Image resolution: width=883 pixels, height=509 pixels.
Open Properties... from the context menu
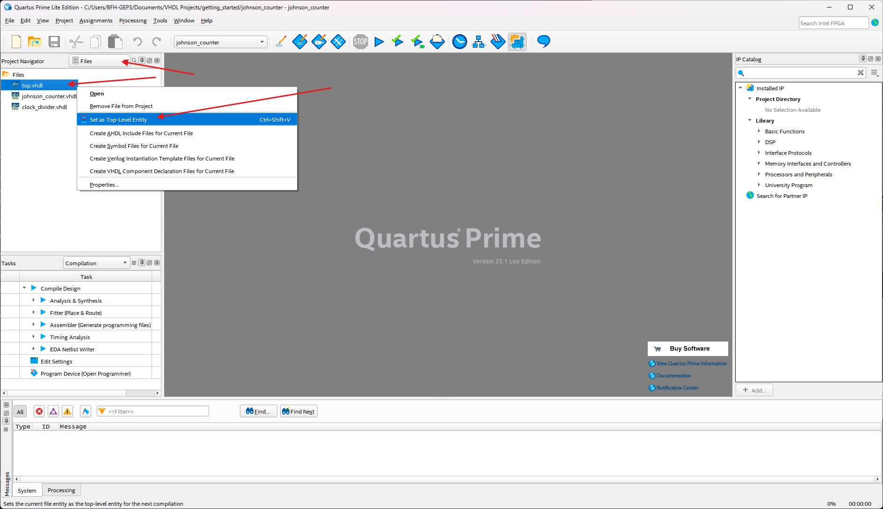pos(187,185)
